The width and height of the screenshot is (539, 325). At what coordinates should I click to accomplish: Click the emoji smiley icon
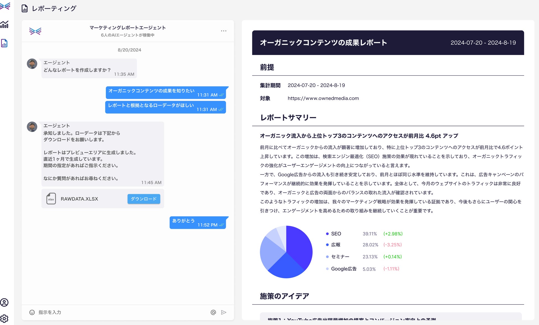click(32, 312)
